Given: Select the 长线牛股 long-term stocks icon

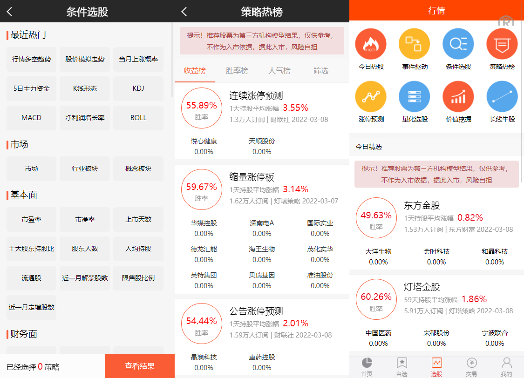Looking at the screenshot, I should click(501, 96).
